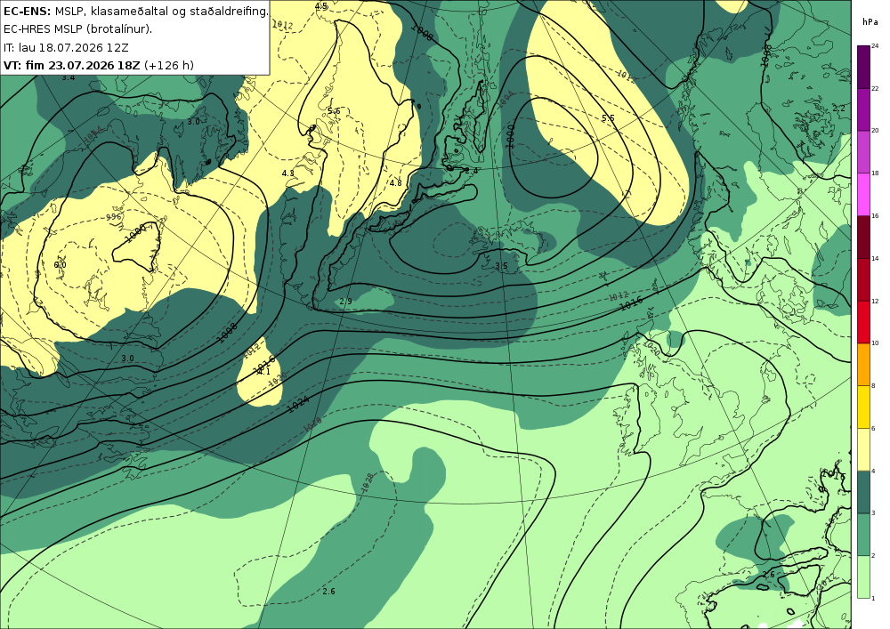This screenshot has width=890, height=629.
Task: Click the '996' dashed isobar label
Action: [114, 217]
